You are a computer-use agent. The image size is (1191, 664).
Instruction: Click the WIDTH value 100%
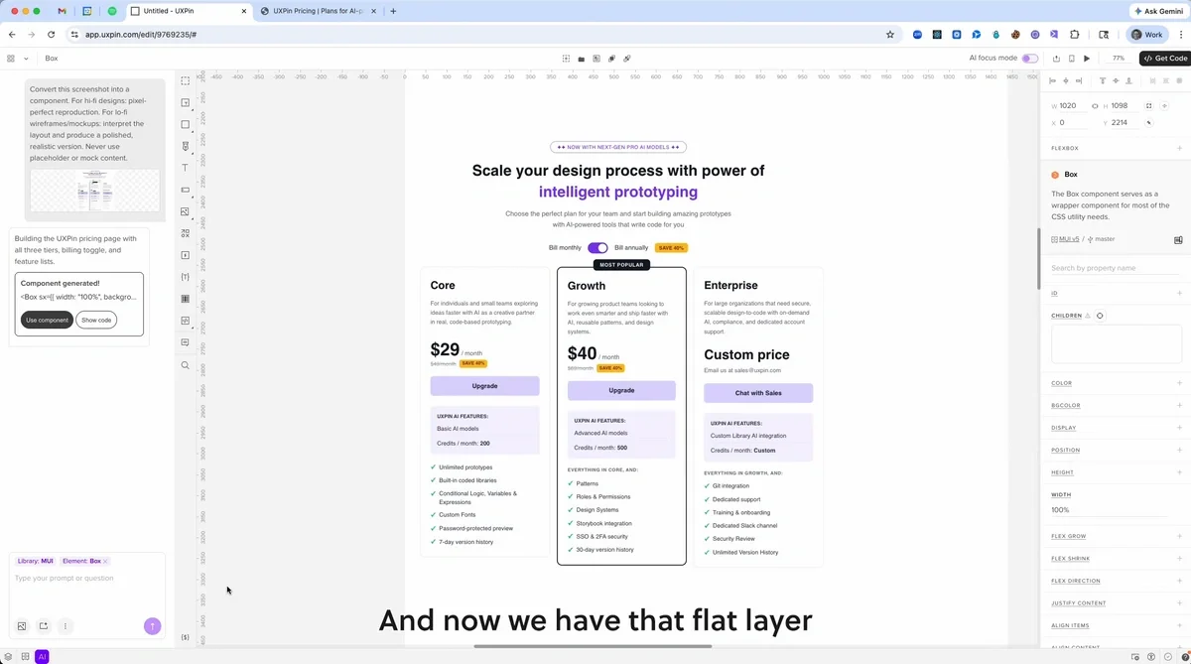point(1060,510)
